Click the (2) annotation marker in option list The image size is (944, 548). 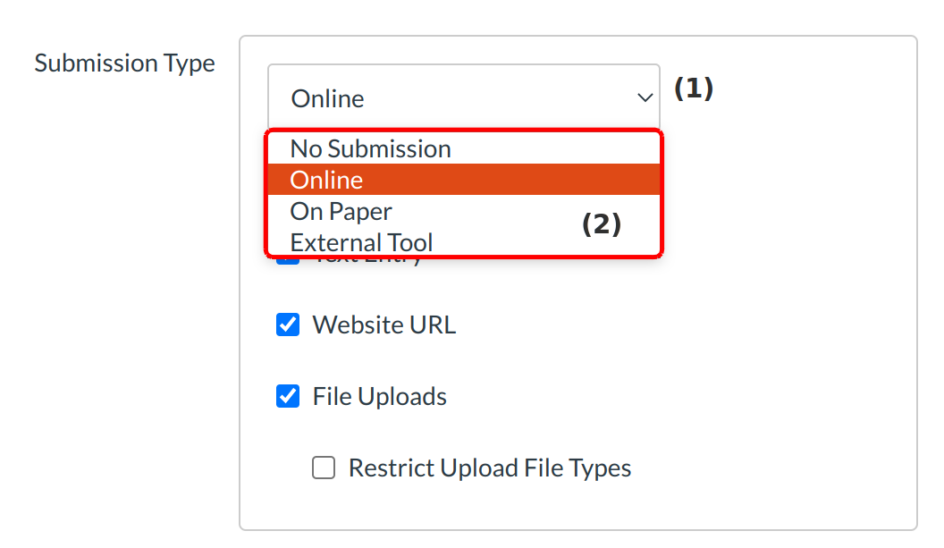point(601,224)
